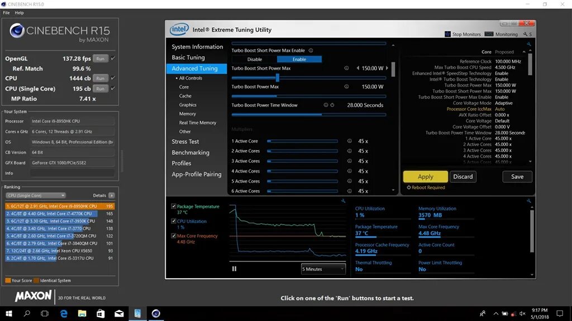Show info icon for 1 Active Core multiplier
Image resolution: width=572 pixels, height=321 pixels.
click(350, 141)
